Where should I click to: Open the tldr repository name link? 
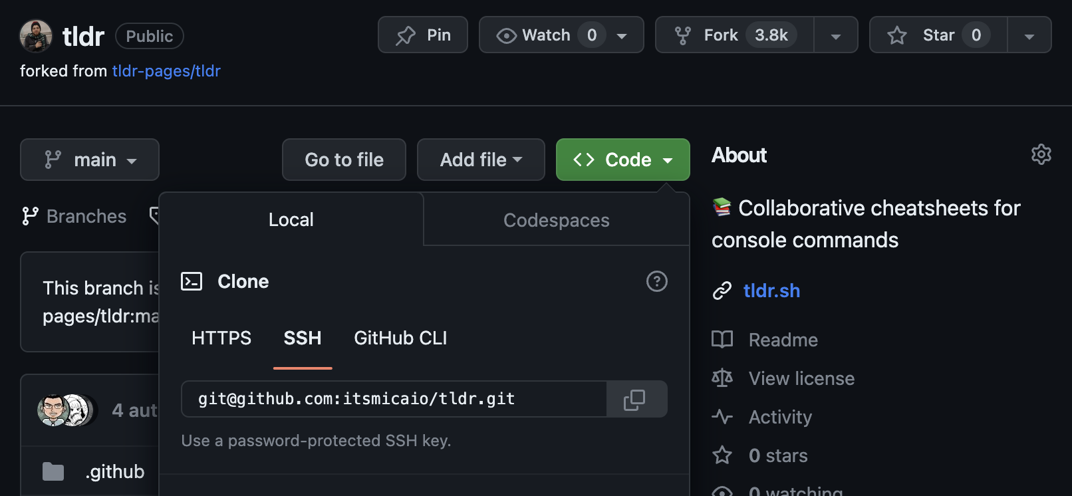click(83, 36)
